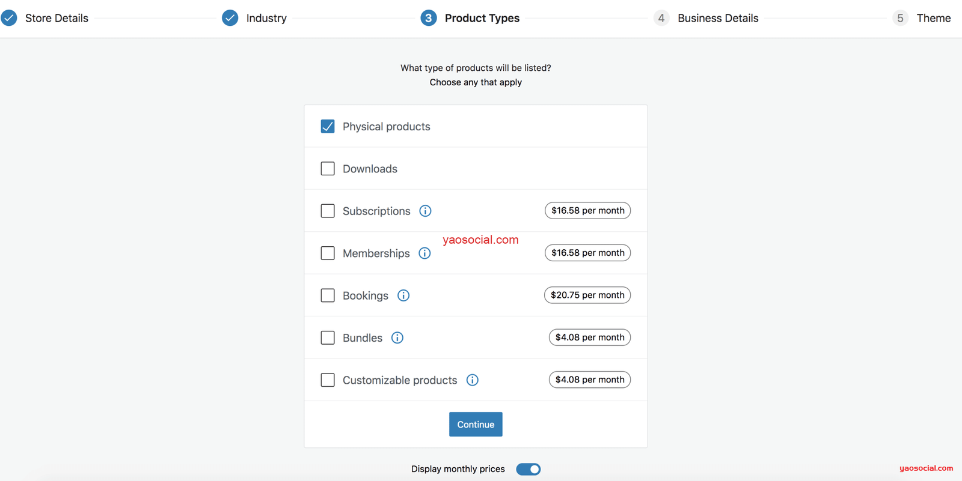Viewport: 962px width, 481px height.
Task: Click the Customizable products info icon
Action: click(473, 380)
